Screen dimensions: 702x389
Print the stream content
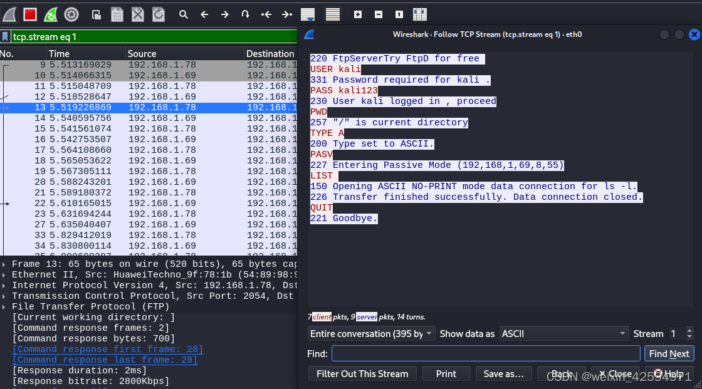point(446,374)
